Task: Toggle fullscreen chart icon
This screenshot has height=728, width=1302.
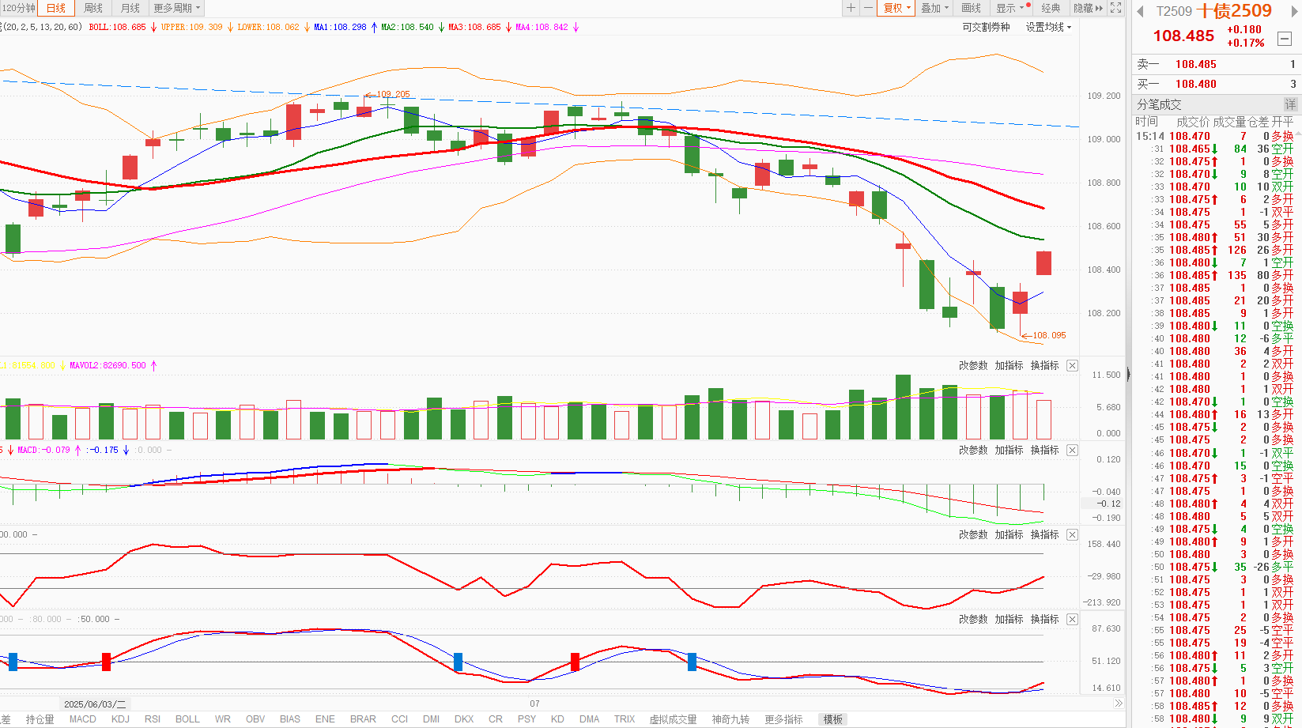Action: (x=1116, y=8)
